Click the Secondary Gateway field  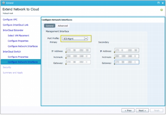127,62
